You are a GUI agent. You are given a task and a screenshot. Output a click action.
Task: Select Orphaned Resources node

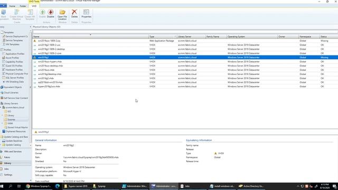pos(14,131)
